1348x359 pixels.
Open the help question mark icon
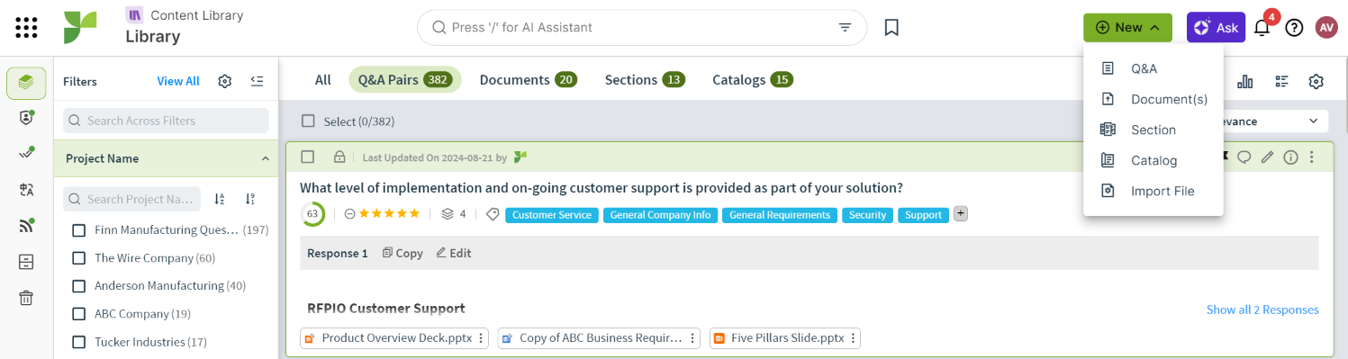(x=1294, y=28)
